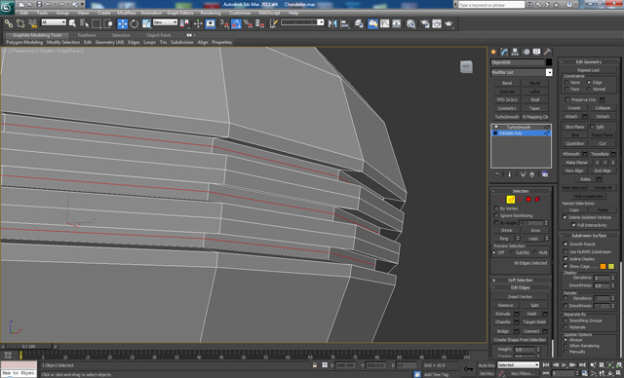Click the orange Show Cage color swatch

(603, 266)
